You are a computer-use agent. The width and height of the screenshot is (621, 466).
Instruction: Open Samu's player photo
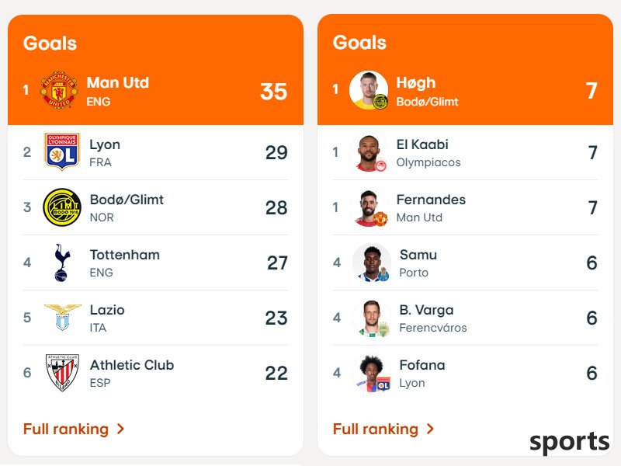tap(372, 263)
